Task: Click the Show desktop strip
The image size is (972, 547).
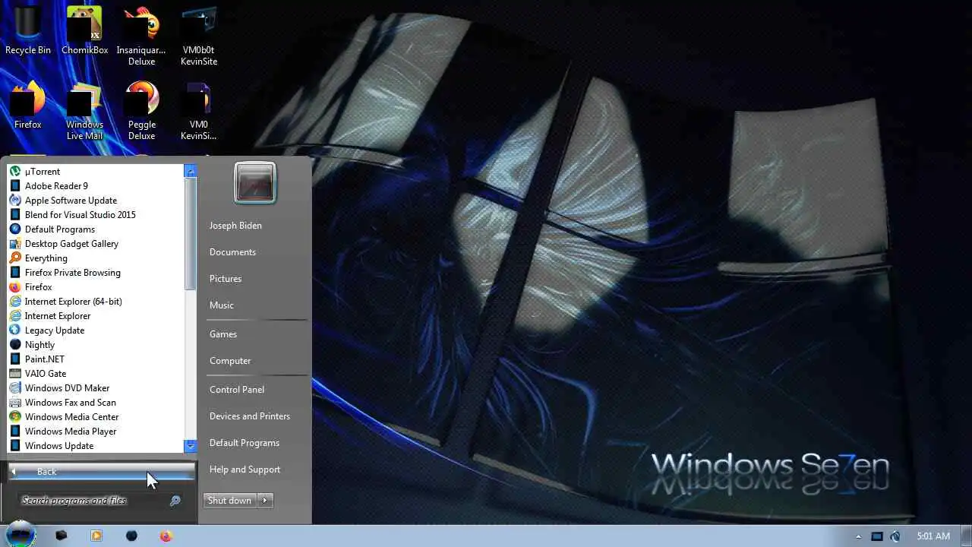Action: click(x=967, y=536)
